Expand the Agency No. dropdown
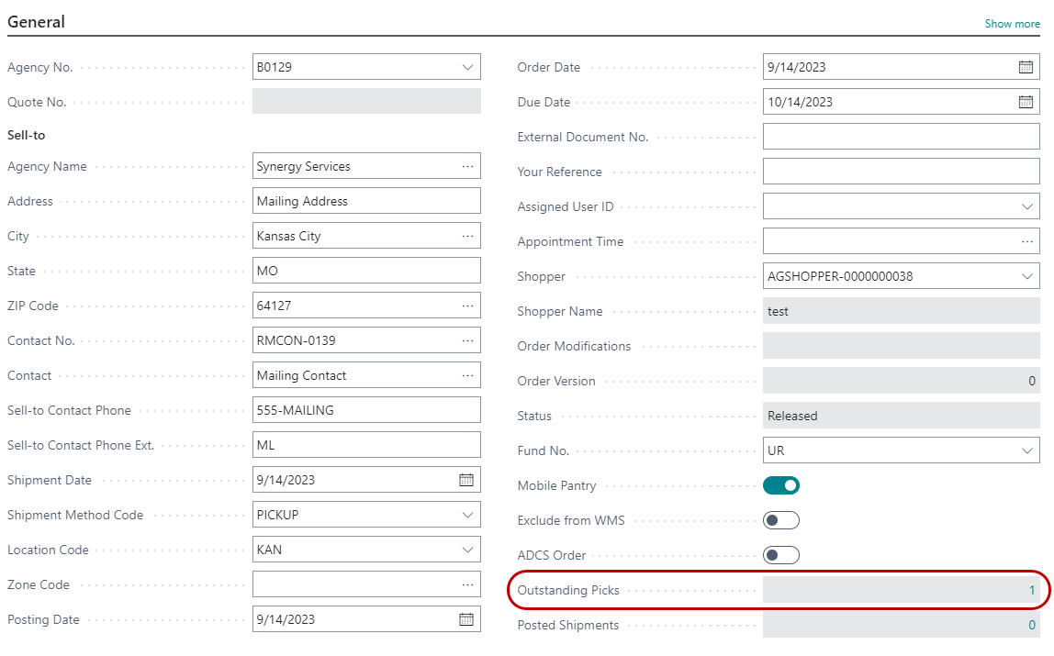The height and width of the screenshot is (656, 1054). tap(468, 67)
